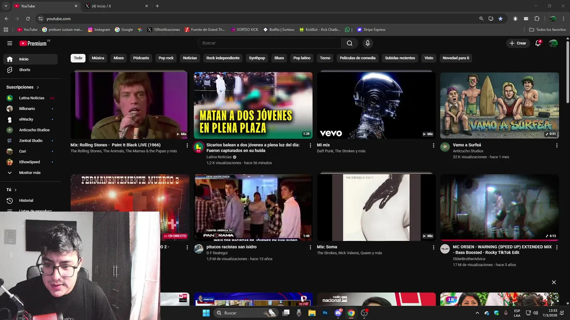Click the Crear button
Viewport: 570px width, 320px height.
[518, 43]
